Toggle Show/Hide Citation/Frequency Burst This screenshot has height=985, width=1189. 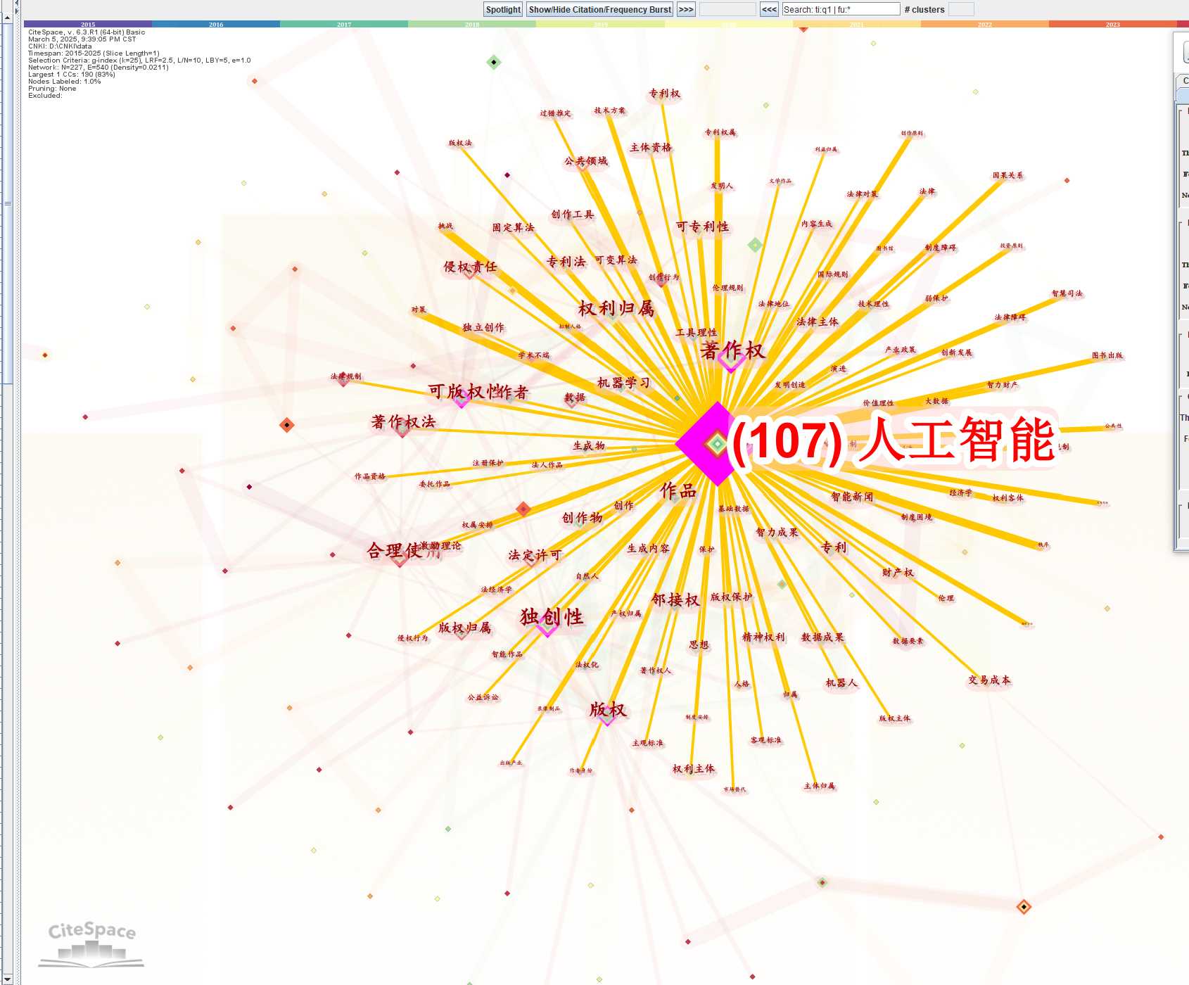click(x=599, y=9)
